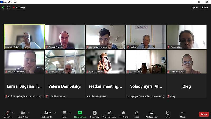Open the AI Companion panel
This screenshot has height=119, width=211.
109,114
